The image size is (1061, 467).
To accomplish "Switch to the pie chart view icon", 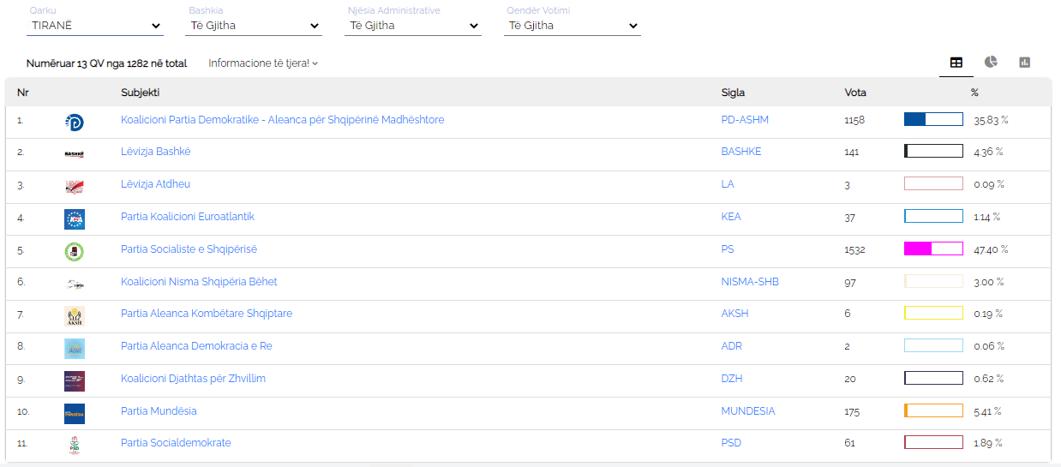I will (x=991, y=63).
